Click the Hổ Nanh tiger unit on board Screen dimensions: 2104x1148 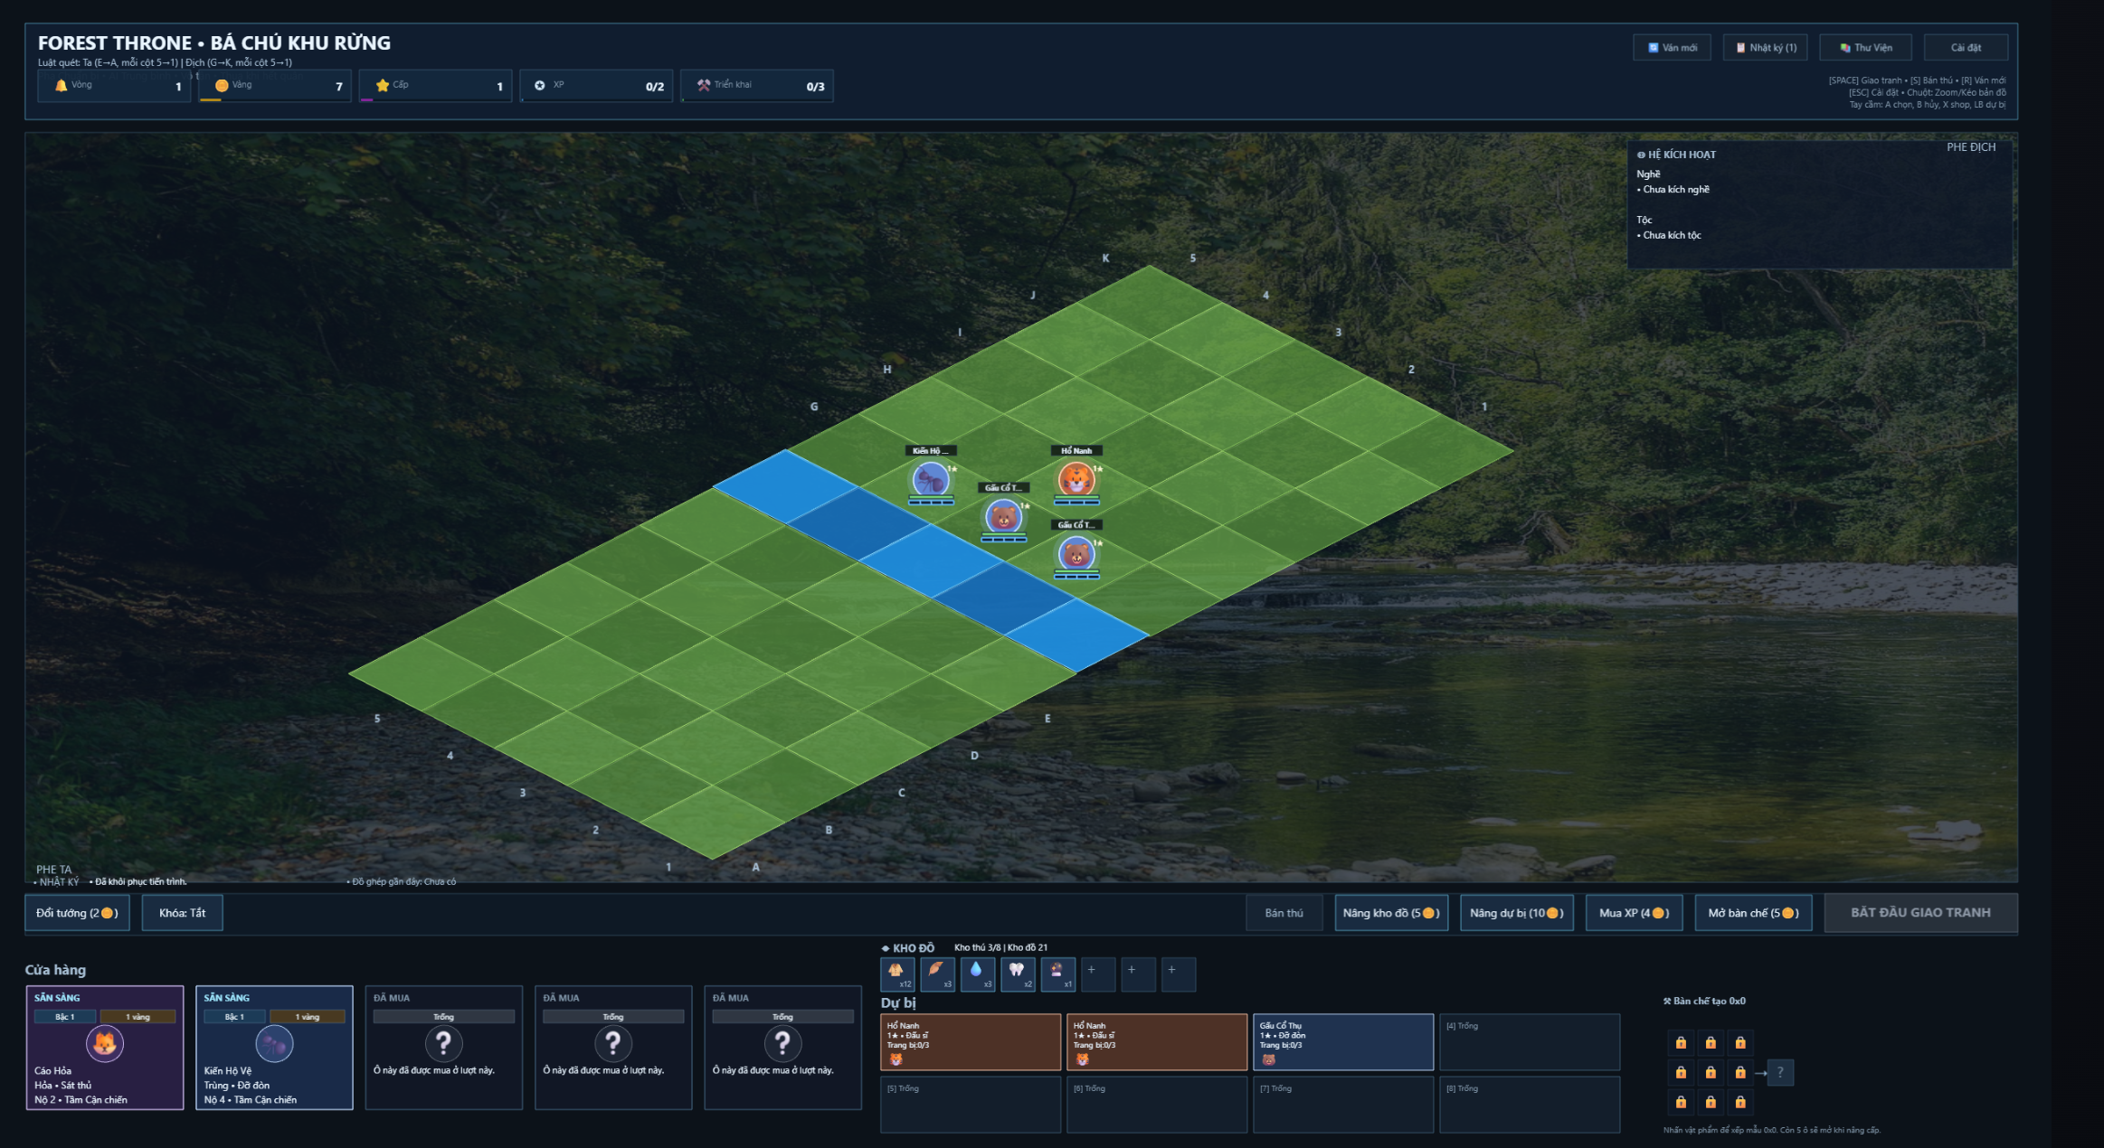(x=1076, y=479)
